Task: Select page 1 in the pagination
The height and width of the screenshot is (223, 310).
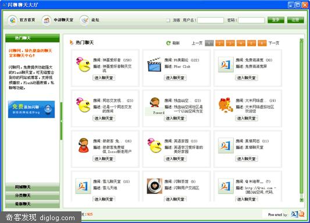Action: coord(209,43)
